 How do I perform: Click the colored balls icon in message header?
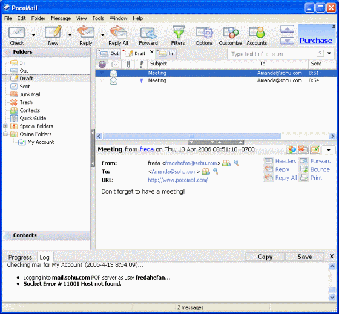[292, 149]
